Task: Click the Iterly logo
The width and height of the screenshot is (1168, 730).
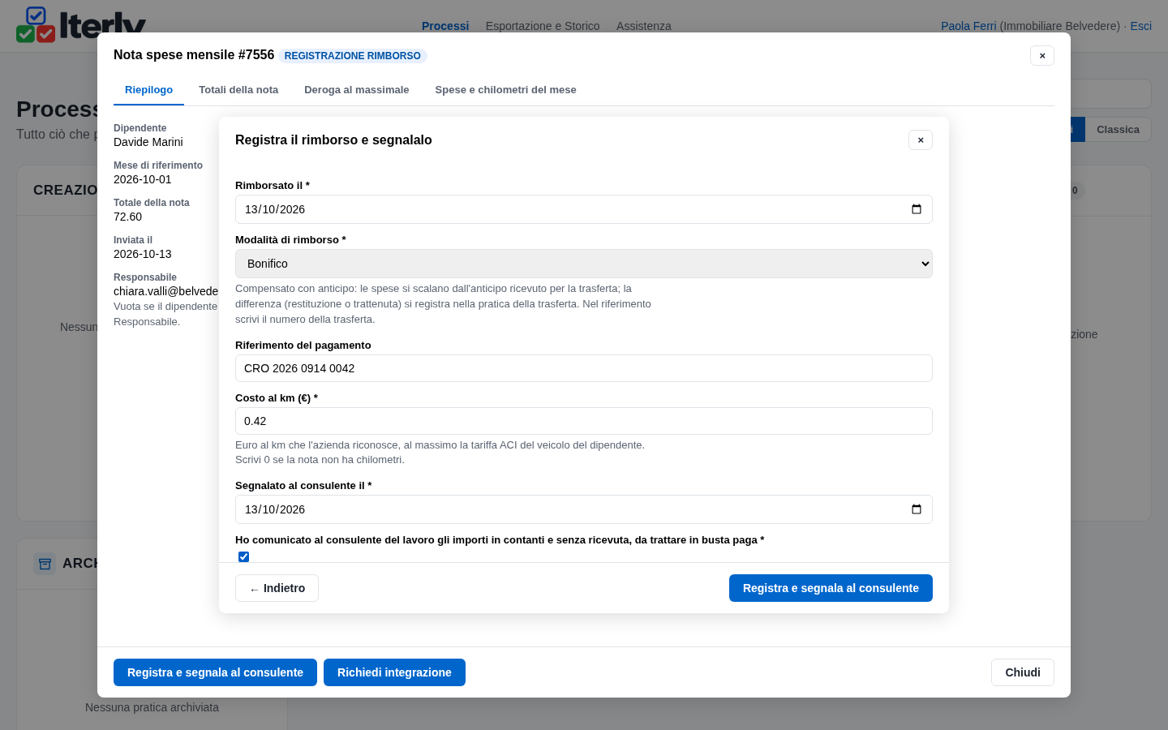Action: pyautogui.click(x=81, y=24)
